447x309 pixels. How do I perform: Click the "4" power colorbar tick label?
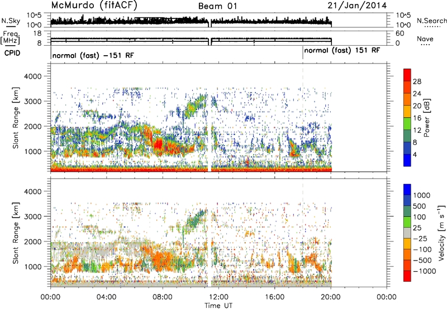[x=415, y=154]
